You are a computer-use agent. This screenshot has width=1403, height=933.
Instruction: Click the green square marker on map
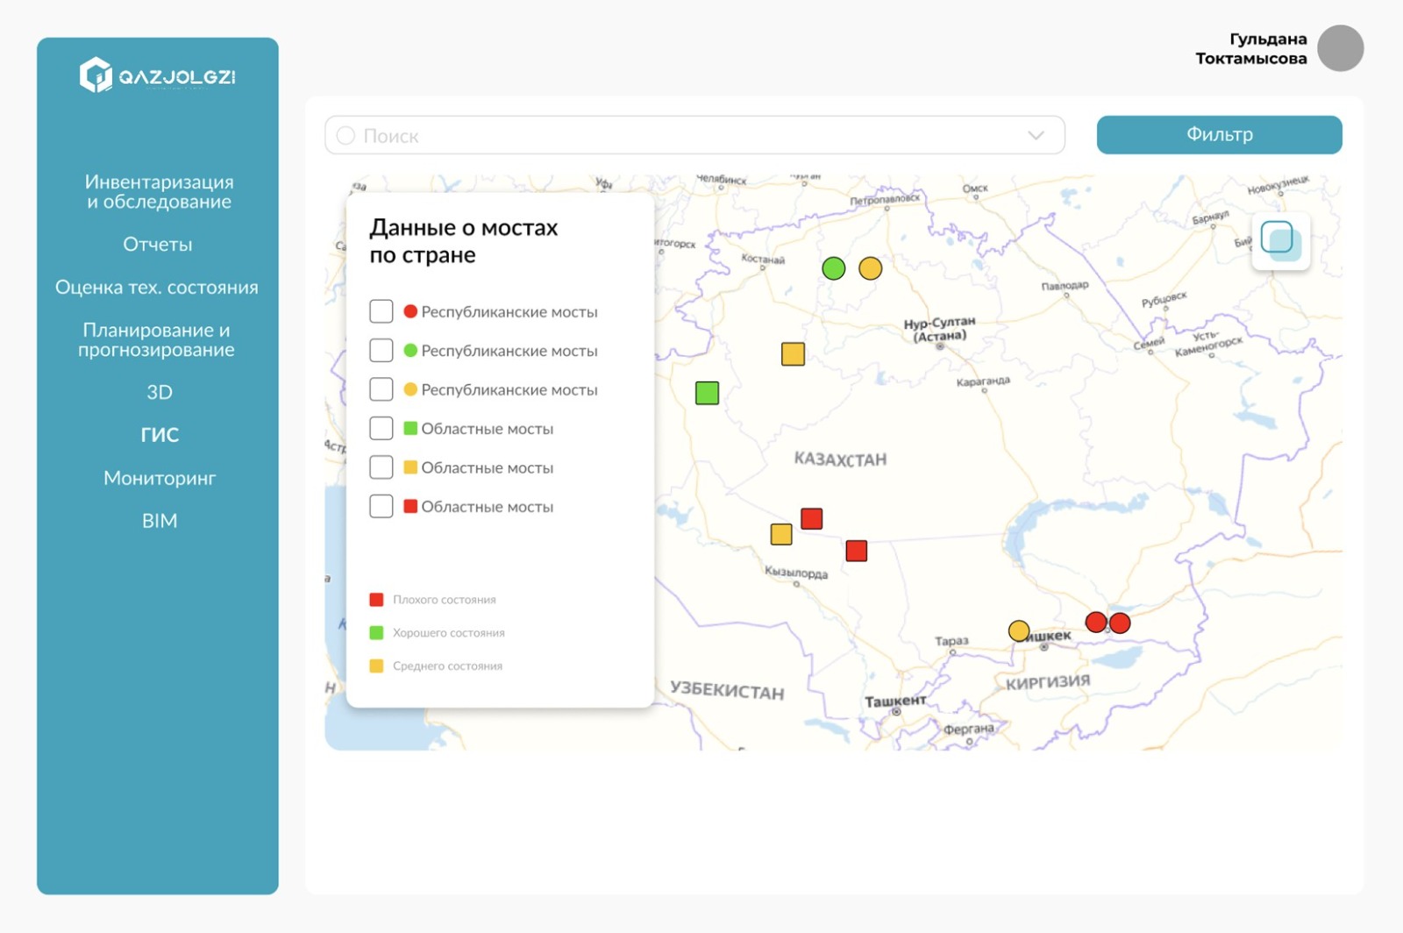(x=708, y=393)
